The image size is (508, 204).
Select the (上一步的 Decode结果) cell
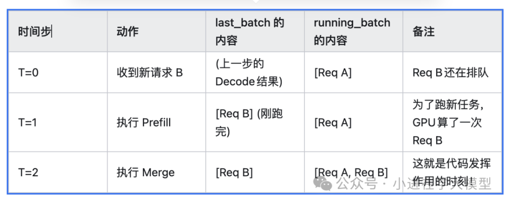click(x=248, y=73)
